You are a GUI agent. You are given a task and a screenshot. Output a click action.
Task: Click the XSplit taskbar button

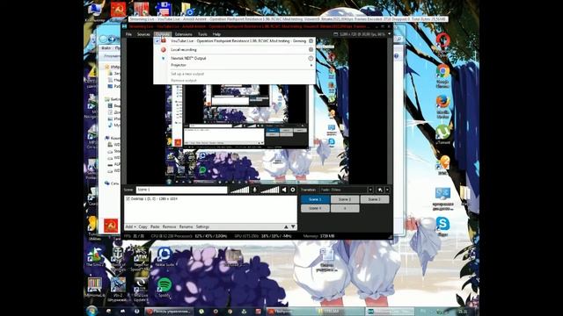click(390, 312)
